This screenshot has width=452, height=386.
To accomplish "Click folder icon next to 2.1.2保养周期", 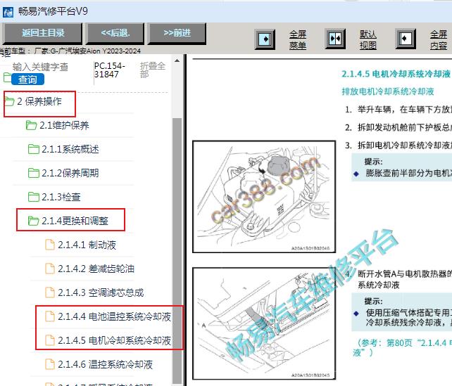I will (33, 173).
